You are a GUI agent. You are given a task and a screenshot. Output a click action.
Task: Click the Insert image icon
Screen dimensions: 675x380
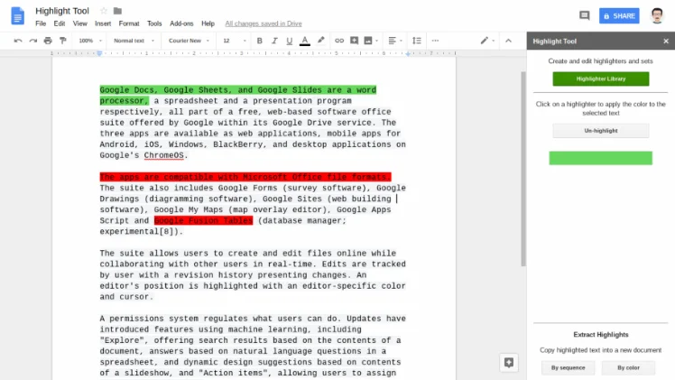[x=368, y=41]
